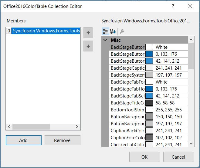200x168 pixels.
Task: Click white swatch of selected BackStageButton row
Action: (149, 47)
